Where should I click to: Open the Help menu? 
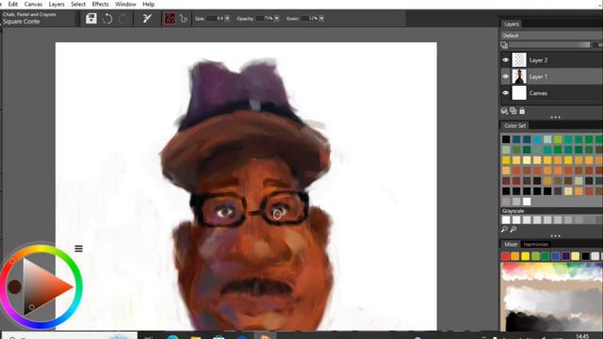[149, 4]
